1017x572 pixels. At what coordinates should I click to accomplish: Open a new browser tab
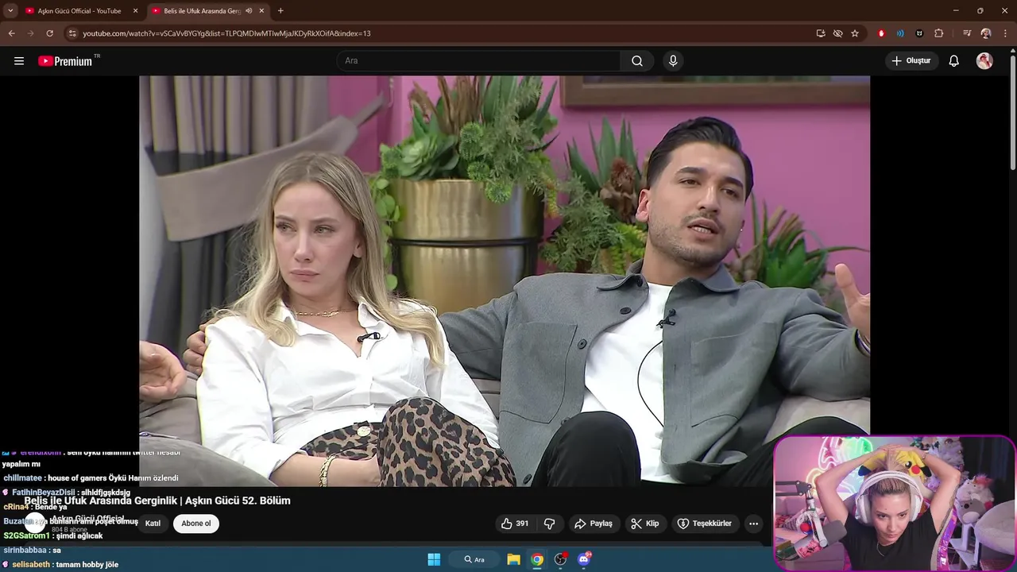280,11
